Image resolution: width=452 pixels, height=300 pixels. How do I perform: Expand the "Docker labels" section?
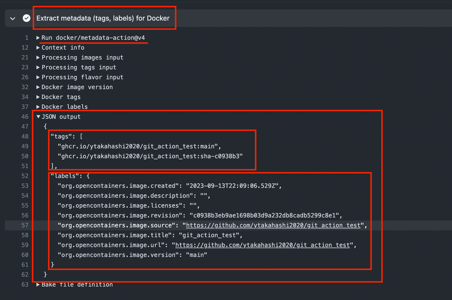[x=39, y=107]
